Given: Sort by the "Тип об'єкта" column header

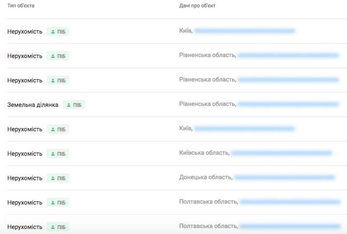Looking at the screenshot, I should click(x=21, y=5).
